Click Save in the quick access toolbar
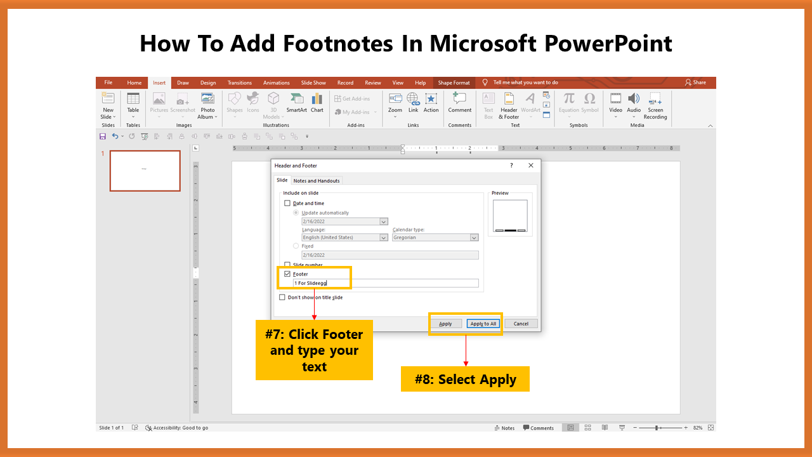This screenshot has height=457, width=812. pos(103,136)
